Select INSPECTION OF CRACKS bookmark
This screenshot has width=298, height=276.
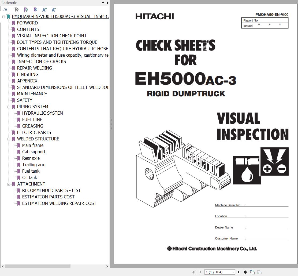42,61
